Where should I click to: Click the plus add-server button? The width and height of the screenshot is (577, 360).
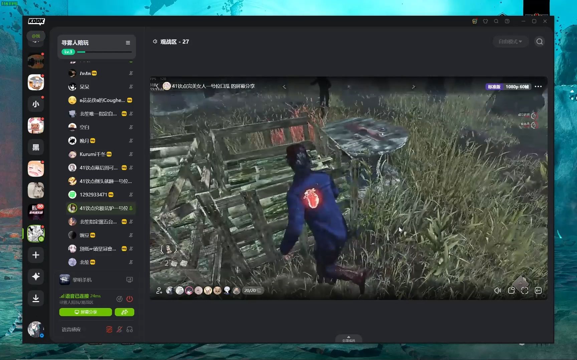click(x=36, y=255)
